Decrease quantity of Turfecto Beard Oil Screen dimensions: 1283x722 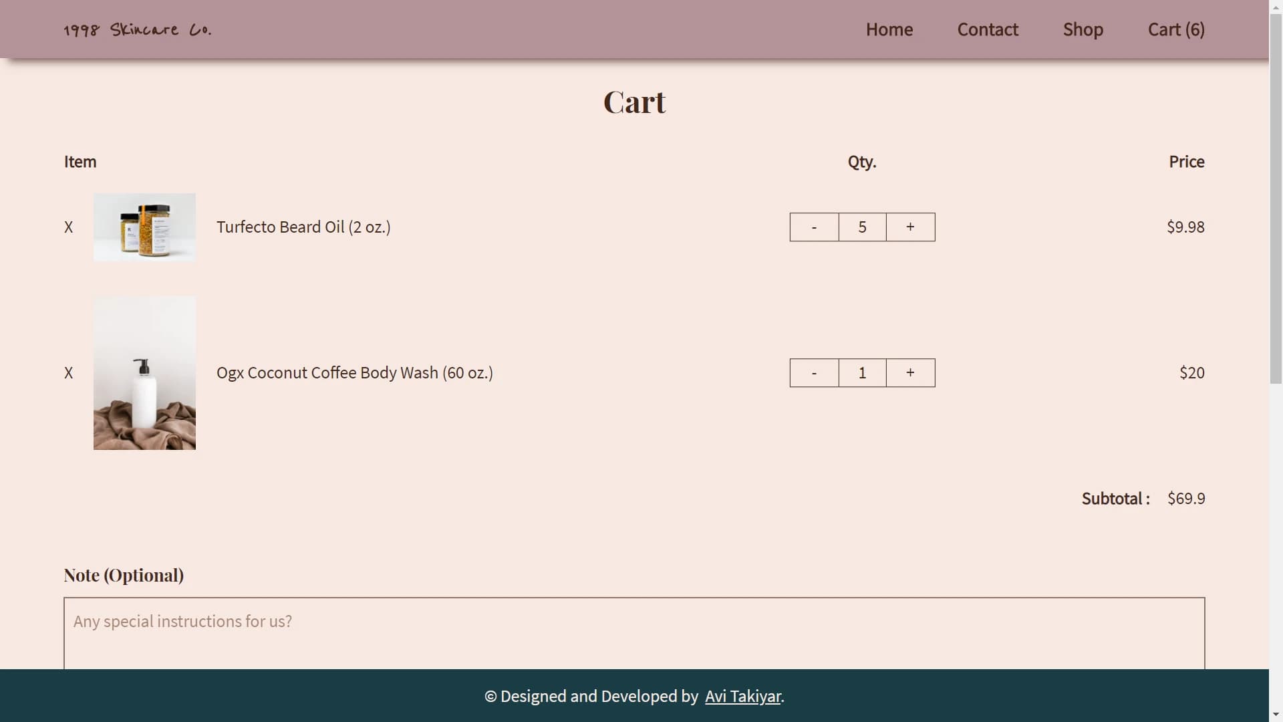pyautogui.click(x=814, y=227)
